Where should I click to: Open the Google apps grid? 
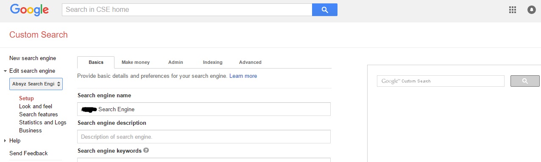pos(512,10)
